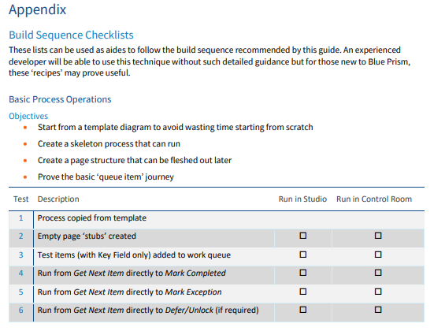This screenshot has height=331, width=434.
Task: Click the Objectives heading
Action: 28,116
